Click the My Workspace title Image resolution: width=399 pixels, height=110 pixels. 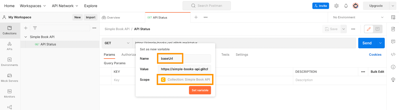click(x=20, y=17)
